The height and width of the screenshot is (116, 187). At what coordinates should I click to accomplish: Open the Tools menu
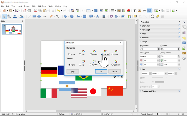(50, 6)
